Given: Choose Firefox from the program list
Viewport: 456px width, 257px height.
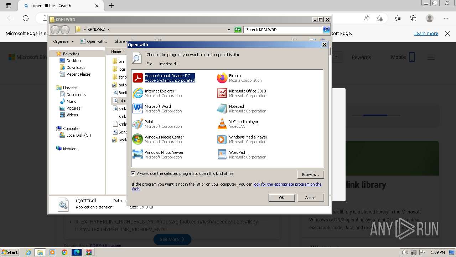Looking at the screenshot, I should [222, 78].
